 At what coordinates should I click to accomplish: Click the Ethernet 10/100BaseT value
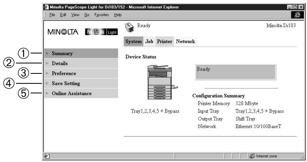pyautogui.click(x=258, y=126)
